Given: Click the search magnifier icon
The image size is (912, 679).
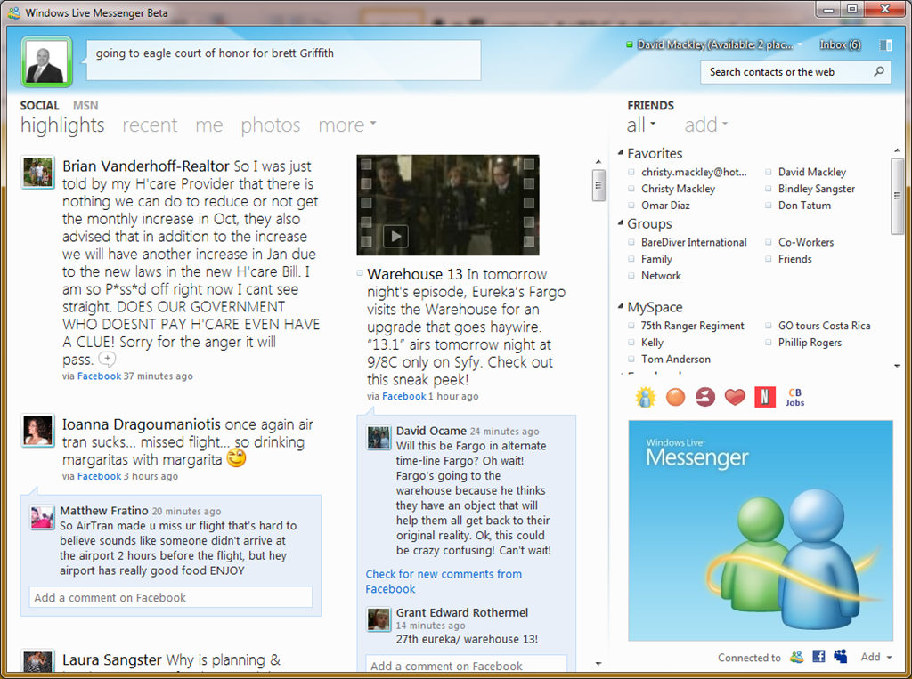Looking at the screenshot, I should pyautogui.click(x=879, y=71).
